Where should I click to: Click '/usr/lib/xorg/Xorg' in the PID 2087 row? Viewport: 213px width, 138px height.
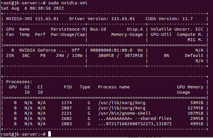coord(122,108)
